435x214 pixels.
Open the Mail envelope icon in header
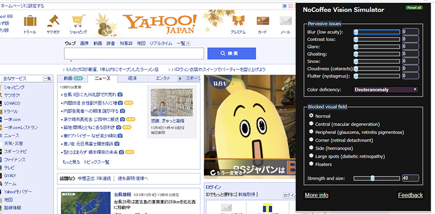click(x=286, y=21)
